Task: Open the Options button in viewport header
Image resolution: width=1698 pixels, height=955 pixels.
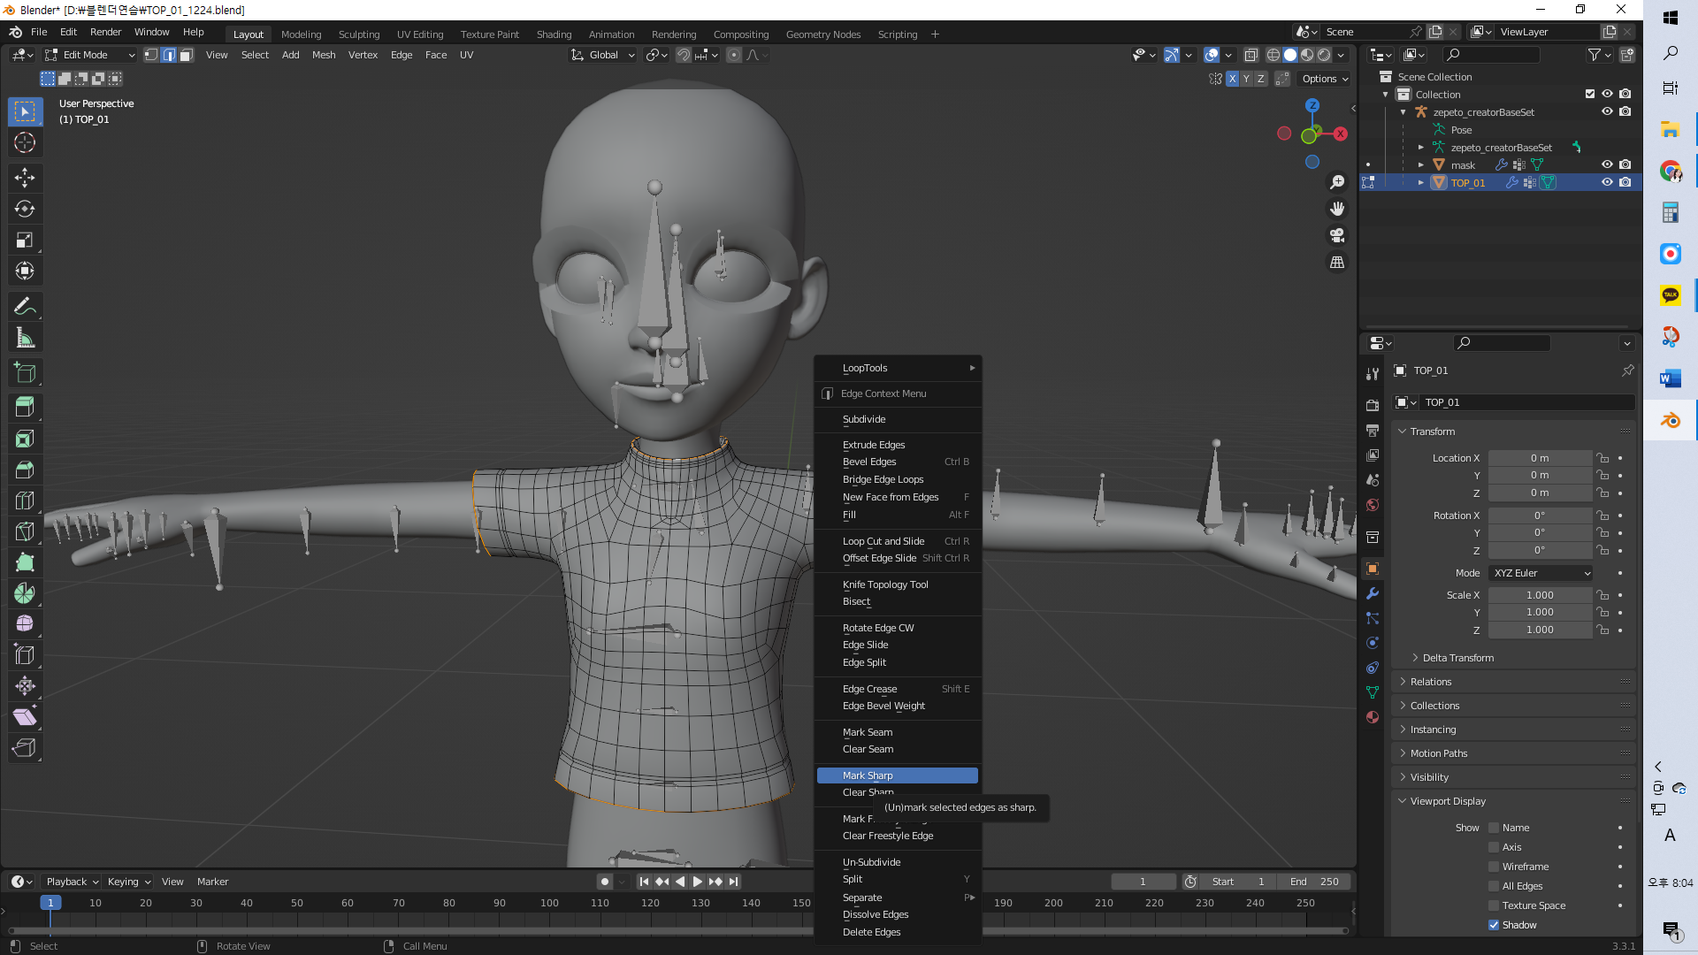Action: 1324,79
